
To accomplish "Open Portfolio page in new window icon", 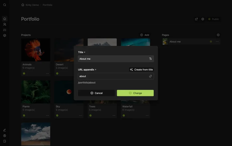I will tap(196, 19).
